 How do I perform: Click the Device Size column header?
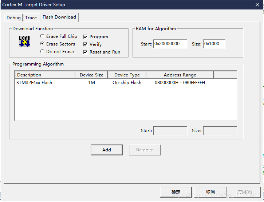coord(91,75)
